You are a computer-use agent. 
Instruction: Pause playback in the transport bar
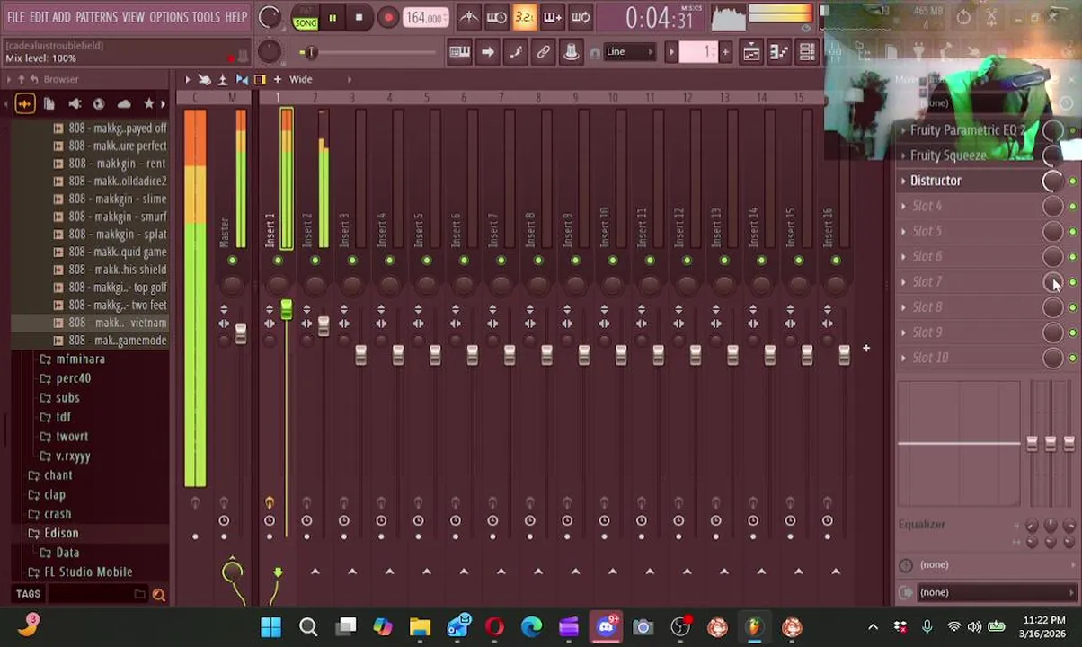333,17
